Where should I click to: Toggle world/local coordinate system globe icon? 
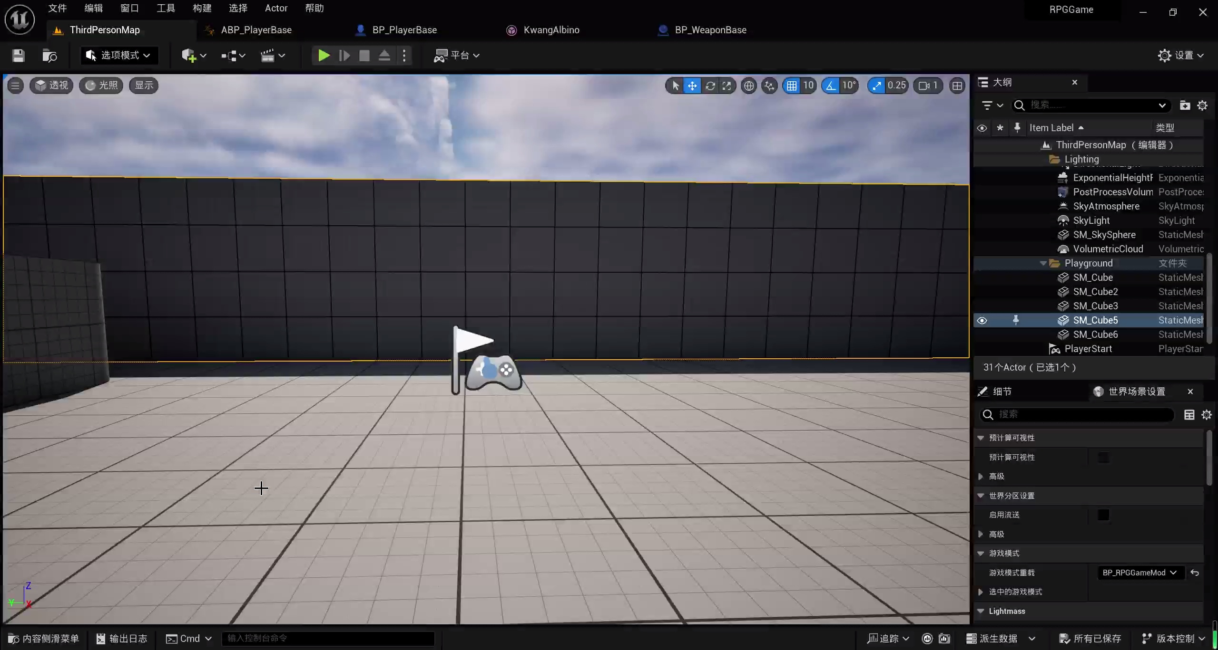pyautogui.click(x=749, y=86)
